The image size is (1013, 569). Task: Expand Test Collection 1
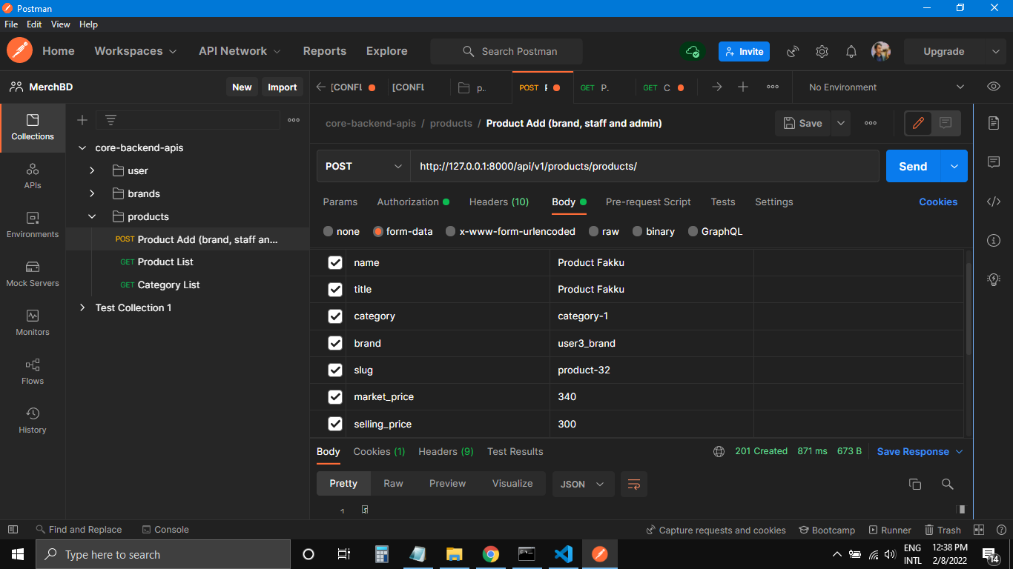(x=82, y=307)
